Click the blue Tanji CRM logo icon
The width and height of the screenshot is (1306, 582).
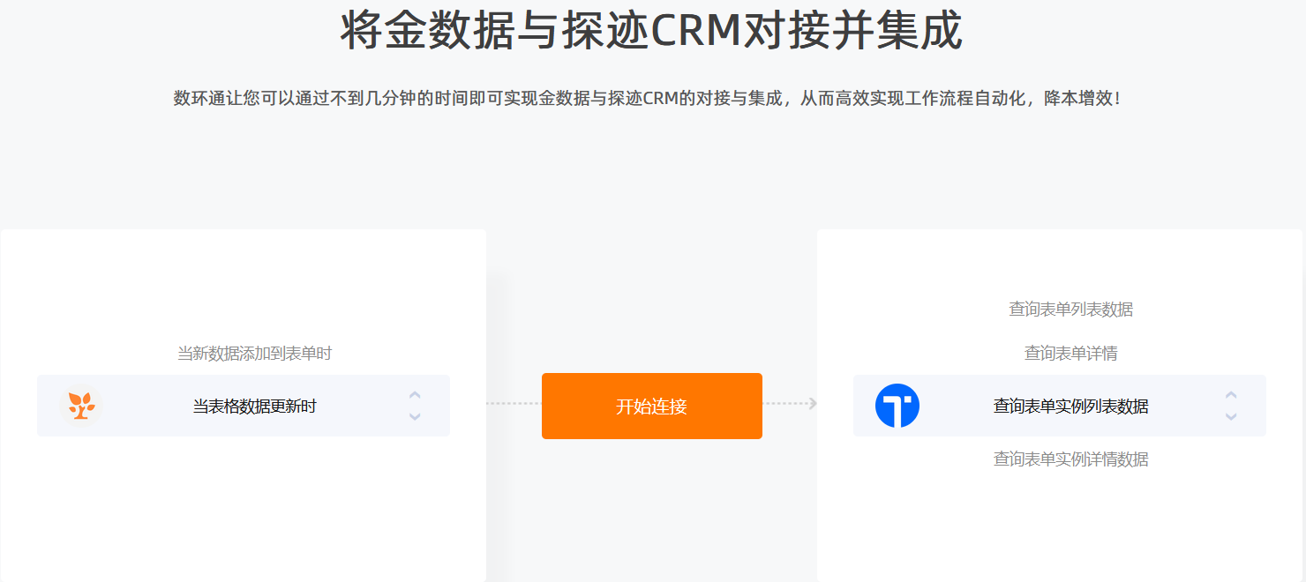(897, 406)
